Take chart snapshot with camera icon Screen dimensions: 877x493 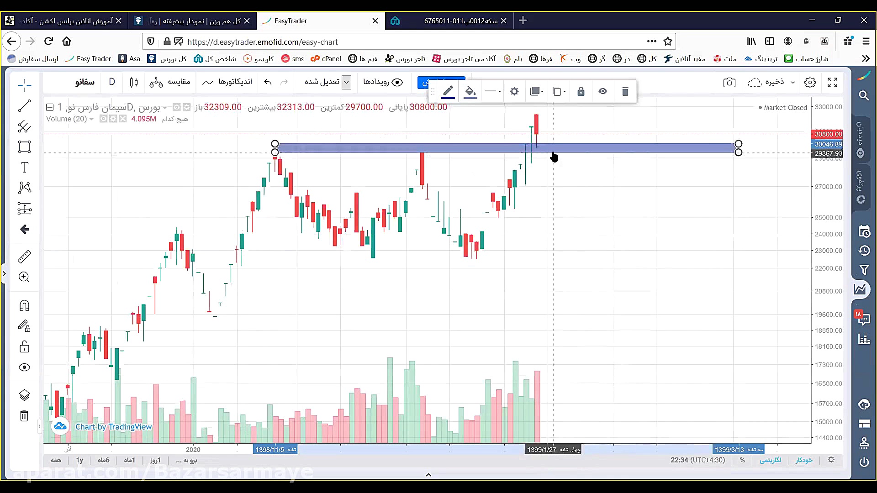click(729, 83)
